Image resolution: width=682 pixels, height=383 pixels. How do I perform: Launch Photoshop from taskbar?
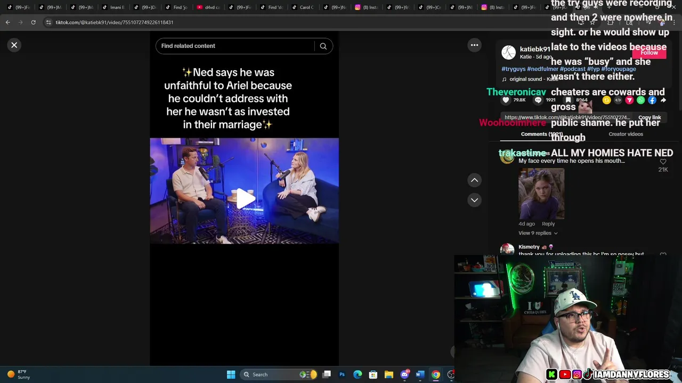(342, 374)
